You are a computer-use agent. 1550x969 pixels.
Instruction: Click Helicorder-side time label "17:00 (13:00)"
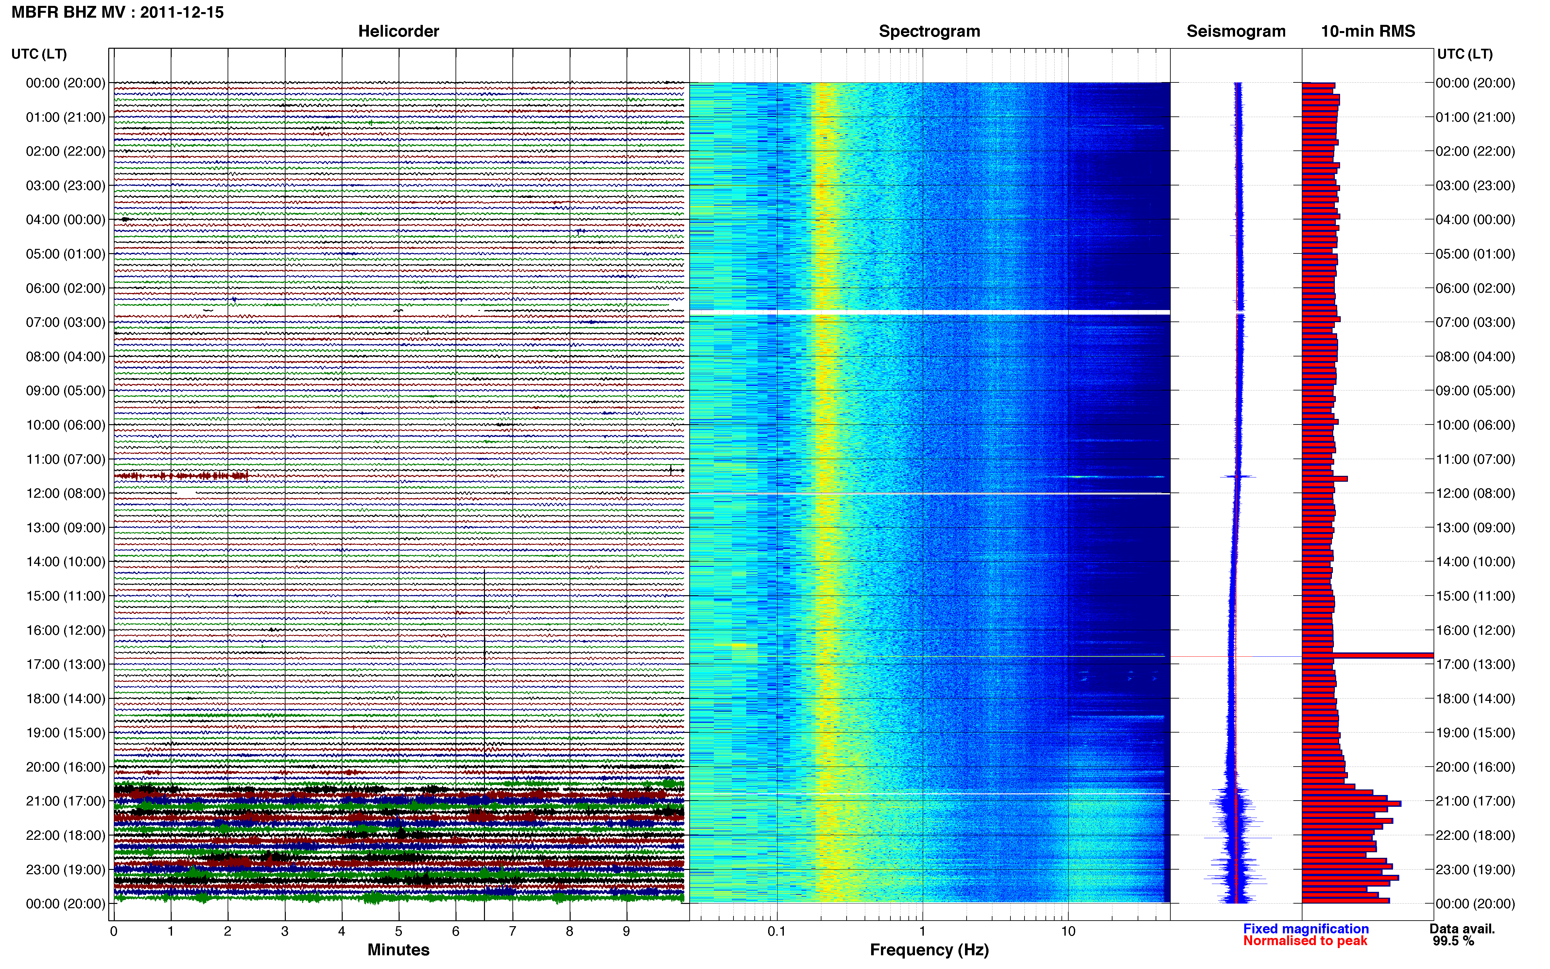click(65, 665)
